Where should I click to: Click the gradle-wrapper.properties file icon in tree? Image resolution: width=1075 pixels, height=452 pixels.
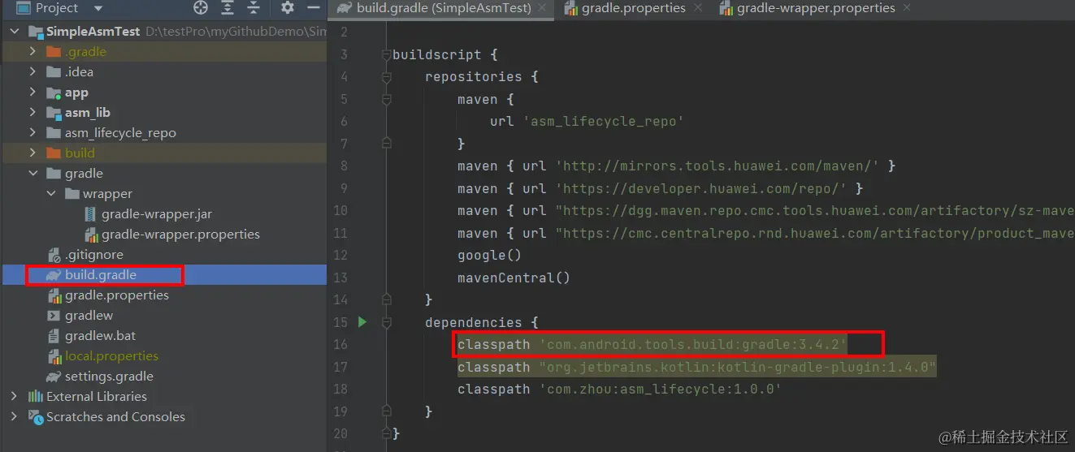pos(90,235)
